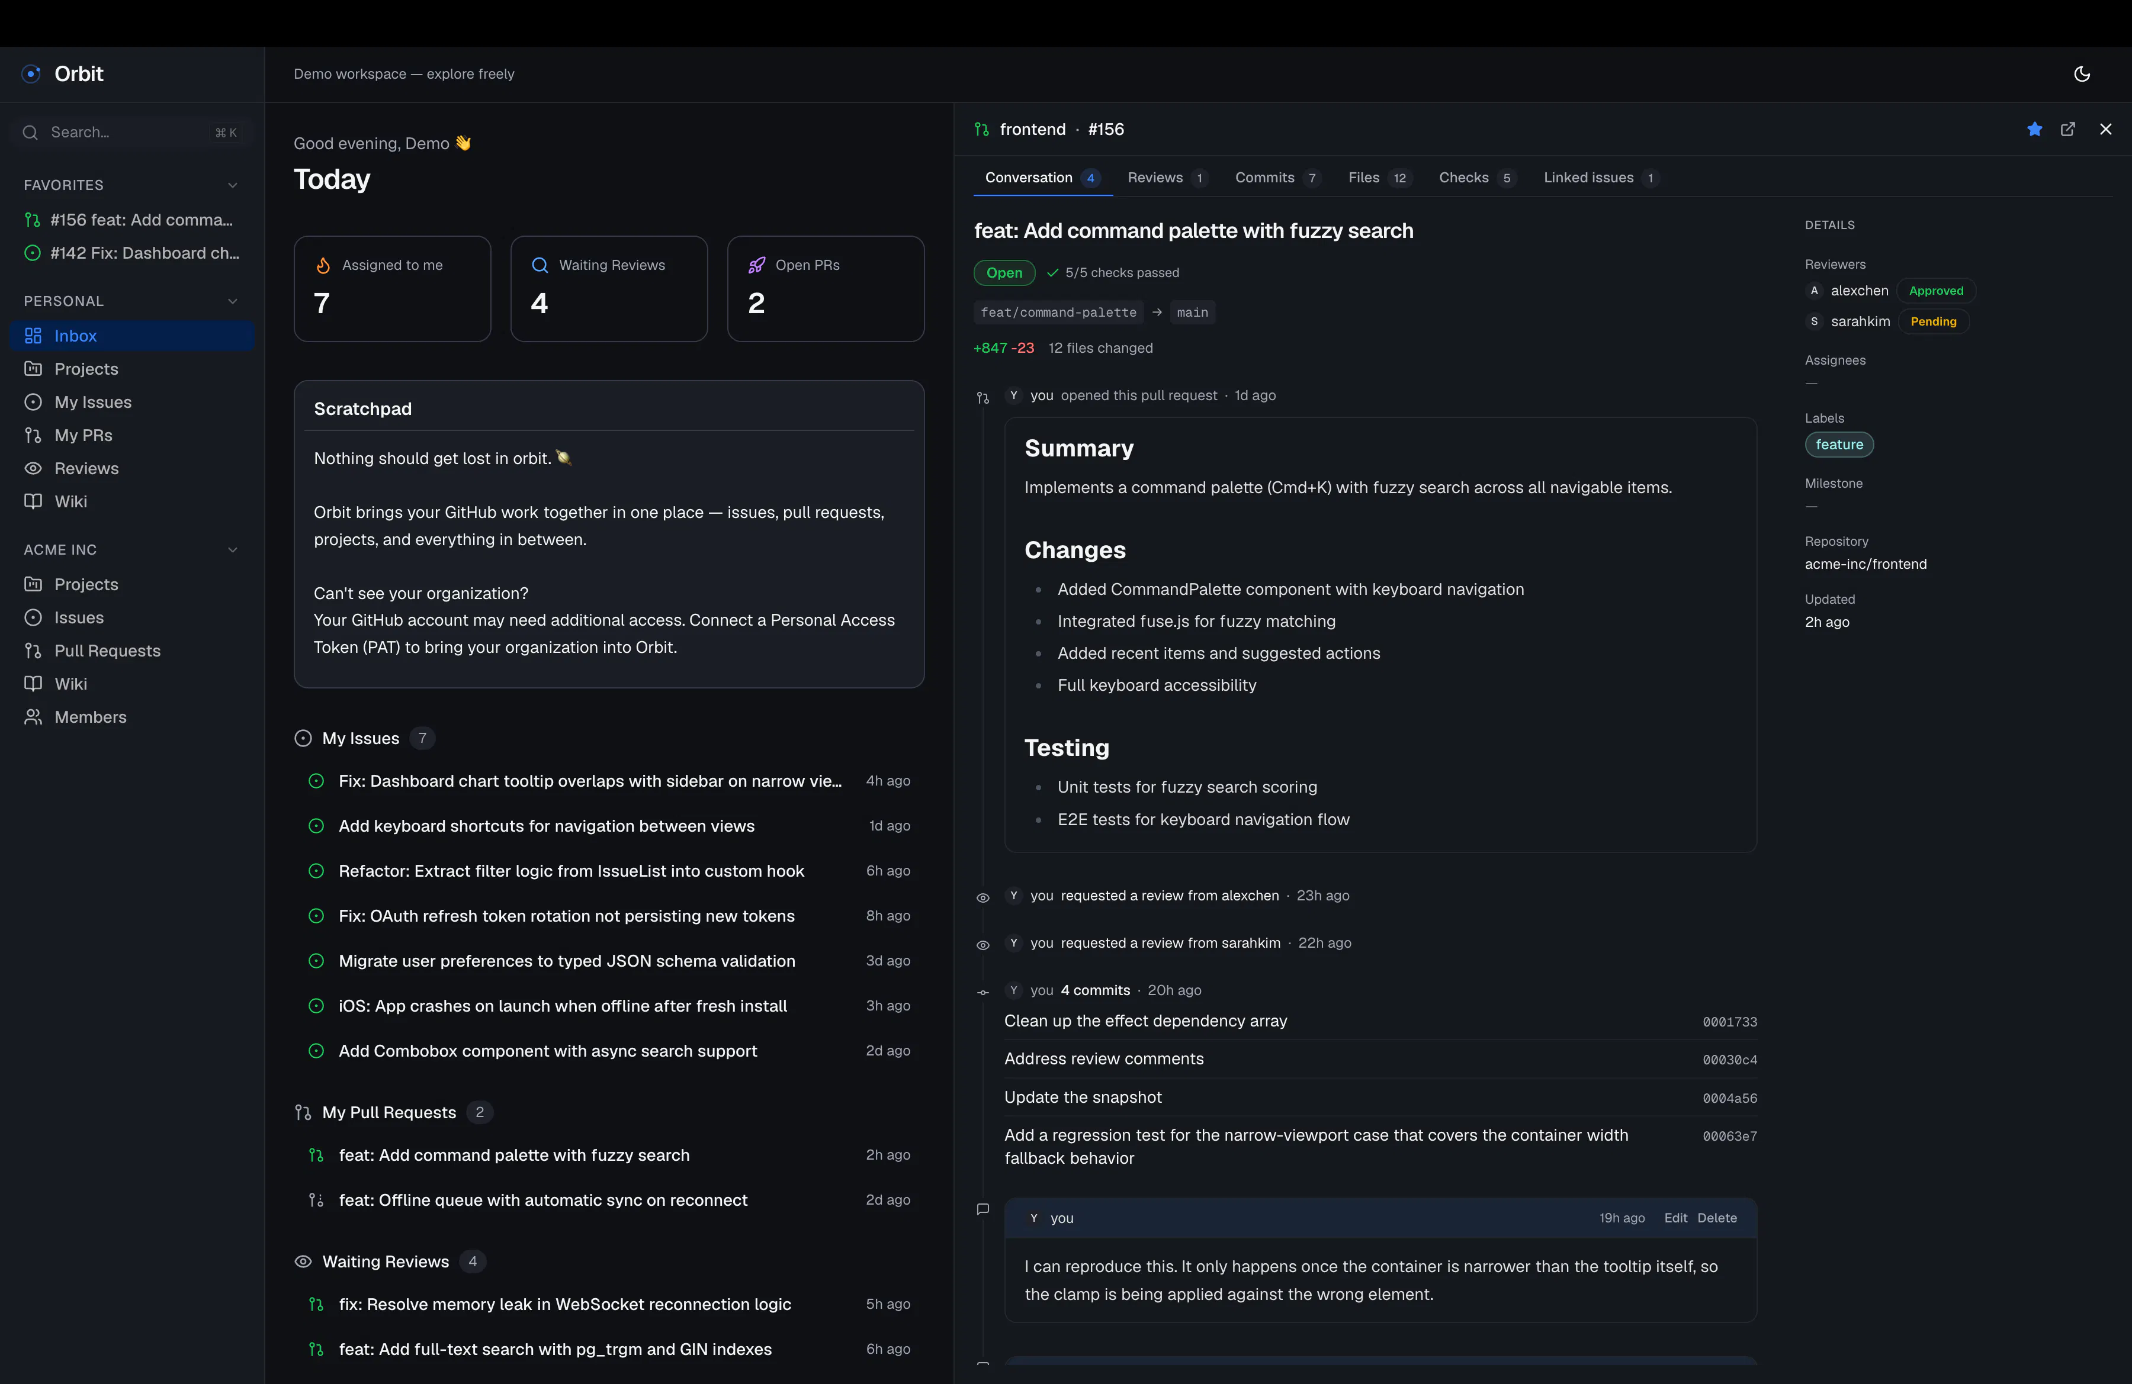Open review fix: Resolve memory leak in WebSocket
Viewport: 2132px width, 1384px height.
tap(609, 1303)
